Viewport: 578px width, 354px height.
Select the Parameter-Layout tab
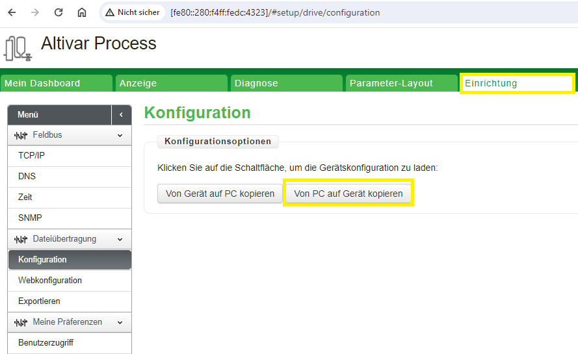tap(401, 83)
